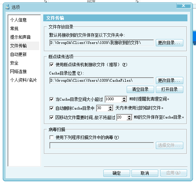Enable 使用下列程序扫描文件中的病毒 checkbox

(x=51, y=137)
